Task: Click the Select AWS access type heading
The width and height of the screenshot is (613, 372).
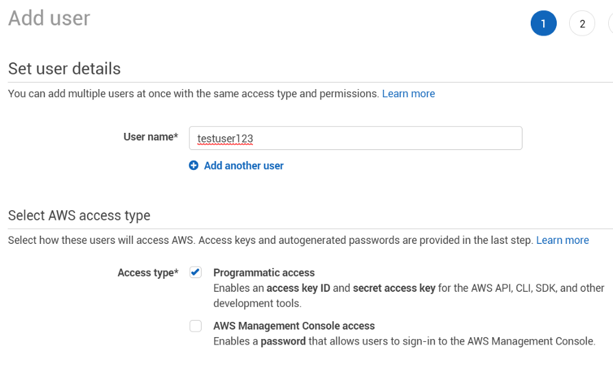Action: point(80,215)
